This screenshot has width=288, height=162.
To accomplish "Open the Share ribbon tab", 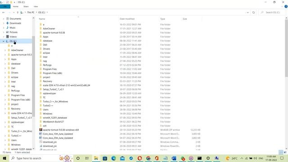I will coord(26,6).
